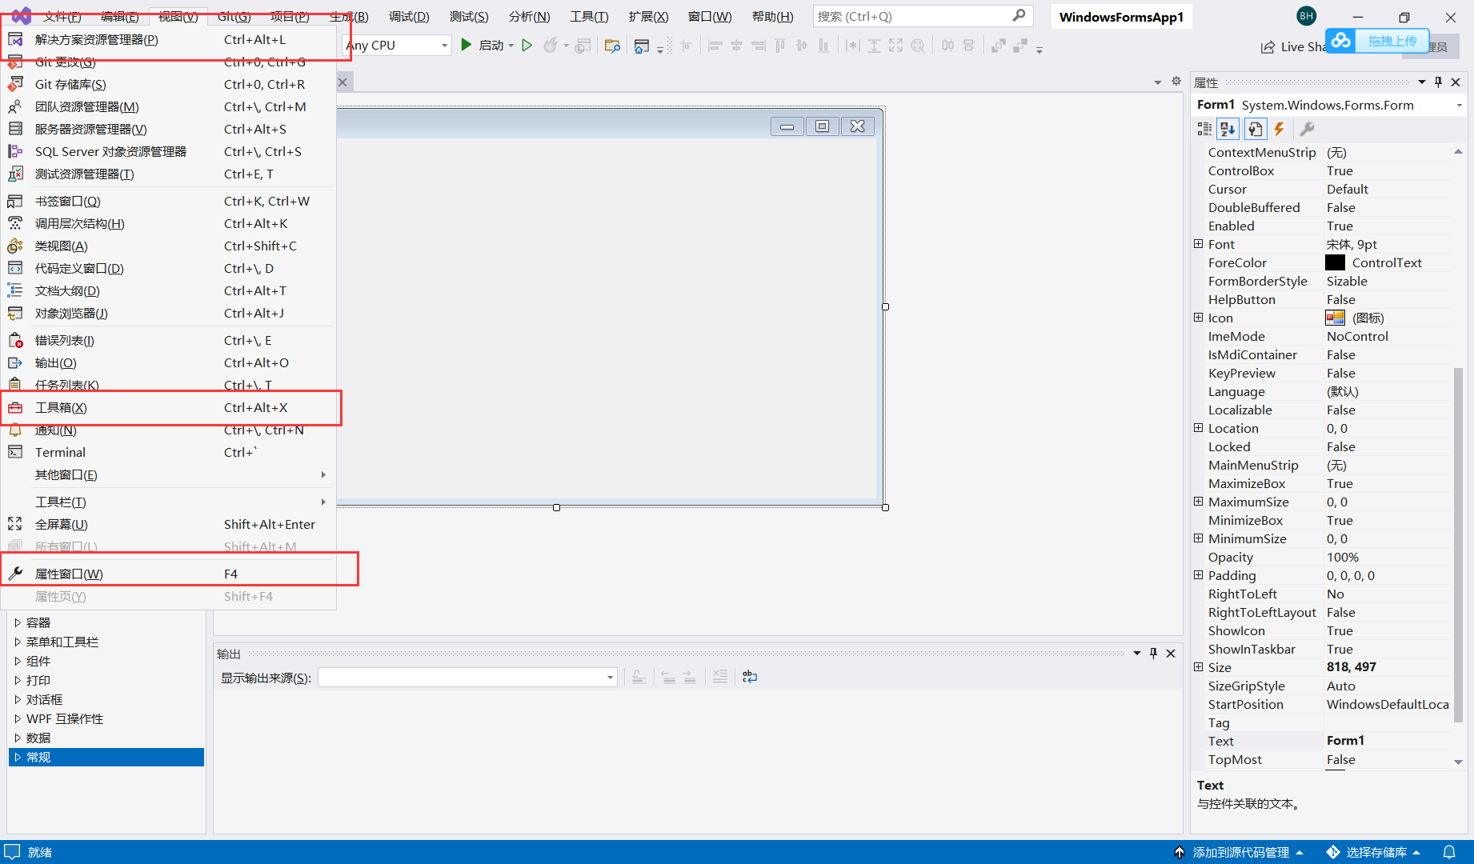Expand the 菜单和工具栏 toolbox group
The height and width of the screenshot is (864, 1474).
point(18,642)
